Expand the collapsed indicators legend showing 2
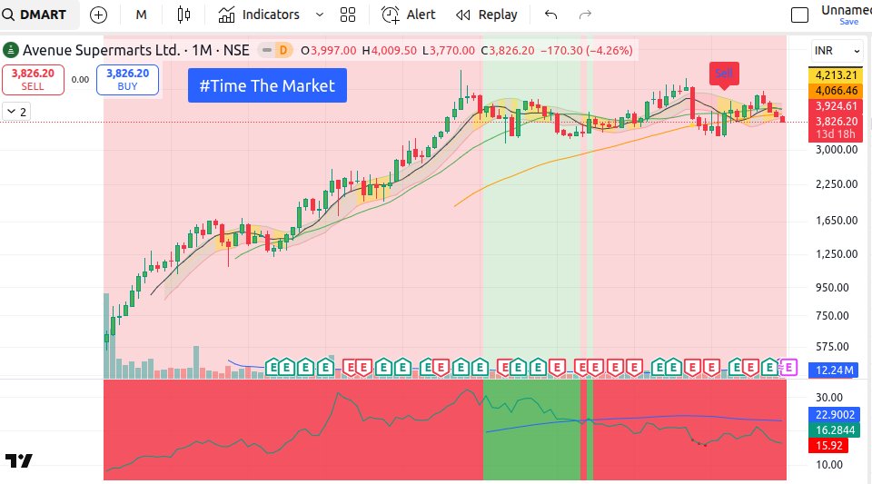 tap(16, 112)
